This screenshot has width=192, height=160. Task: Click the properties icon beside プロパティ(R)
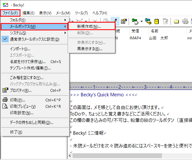pos(5,90)
